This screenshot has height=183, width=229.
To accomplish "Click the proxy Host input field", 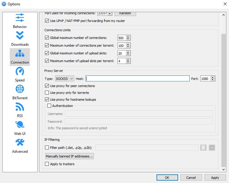I will click(x=138, y=78).
